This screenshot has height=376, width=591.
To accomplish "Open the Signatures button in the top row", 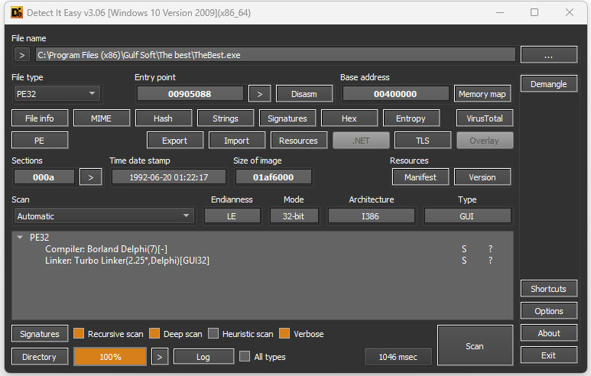I will (x=287, y=118).
